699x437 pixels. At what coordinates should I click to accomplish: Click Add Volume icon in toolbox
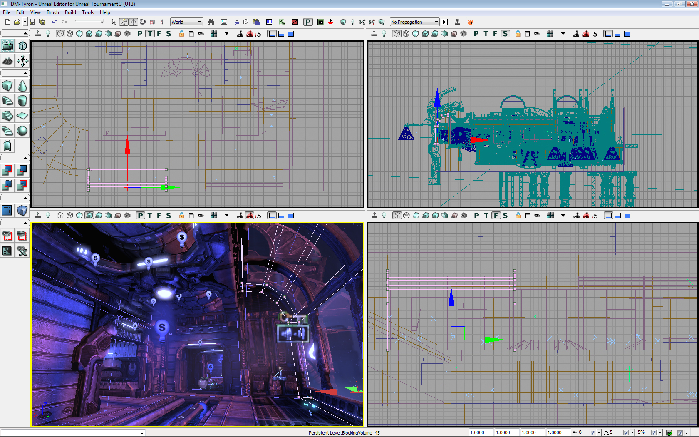pos(22,210)
